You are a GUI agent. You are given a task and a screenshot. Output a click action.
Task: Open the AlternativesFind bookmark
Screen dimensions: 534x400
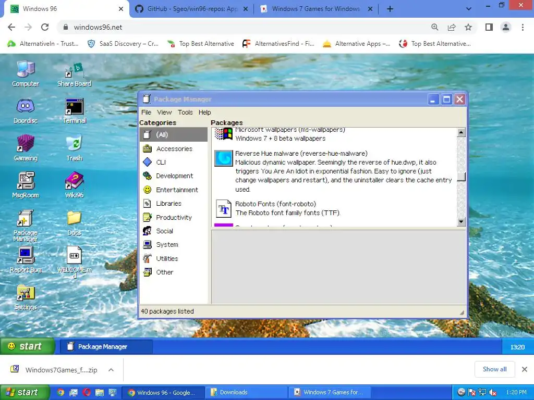point(278,44)
